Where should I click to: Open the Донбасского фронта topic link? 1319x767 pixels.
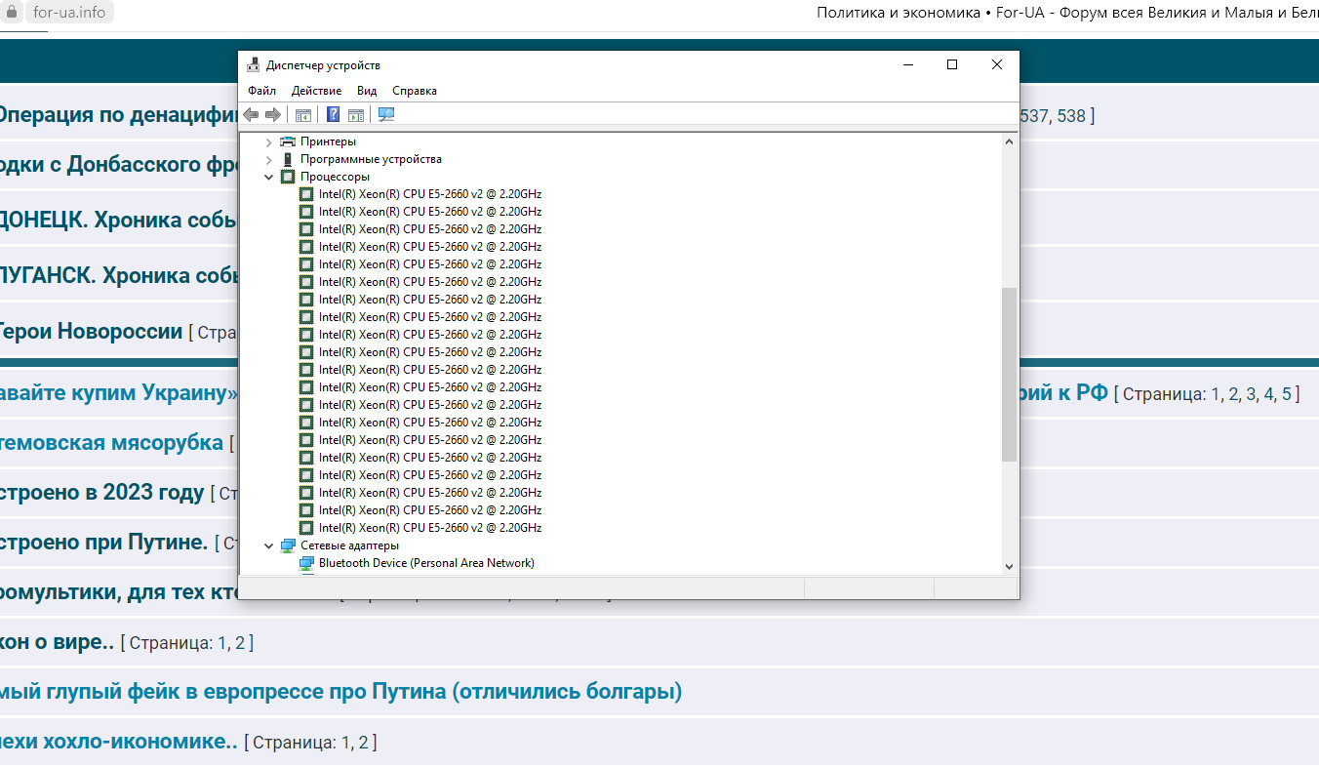coord(118,164)
